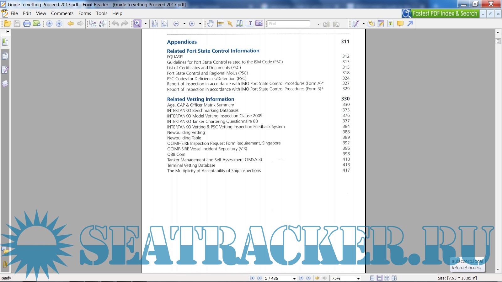Click the Print icon in toolbar

27,24
